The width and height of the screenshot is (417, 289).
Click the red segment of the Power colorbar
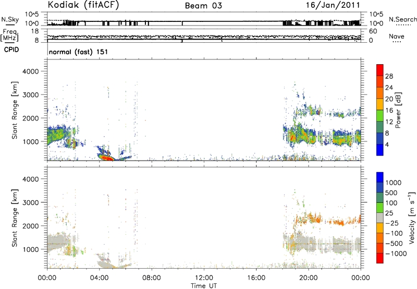pyautogui.click(x=380, y=70)
